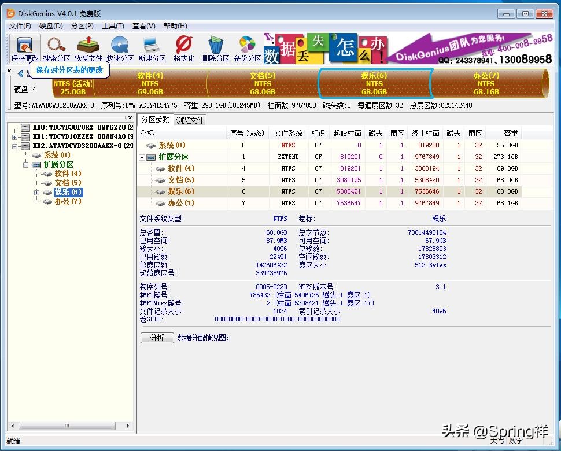Viewport: 561px width, 451px height.
Task: Click the 办公(7) segment in the partition bar
Action: pos(486,84)
